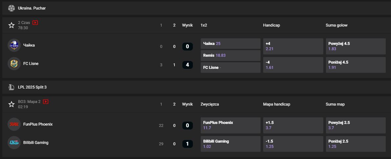The height and width of the screenshot is (159, 391).
Task: Open the FC Lisne team name
Action: pyautogui.click(x=31, y=64)
